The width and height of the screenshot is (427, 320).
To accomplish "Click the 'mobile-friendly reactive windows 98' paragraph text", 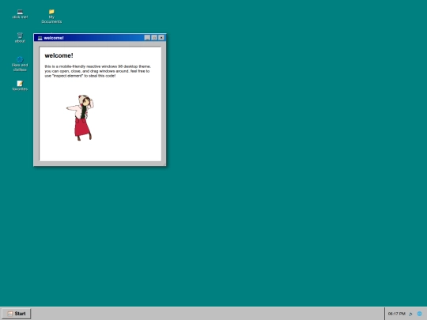I will tap(98, 71).
